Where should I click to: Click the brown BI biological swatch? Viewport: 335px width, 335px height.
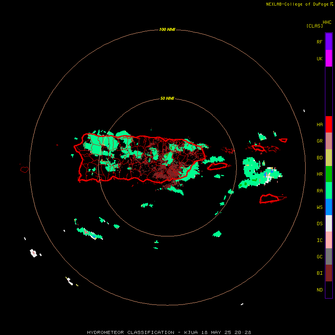[329, 273]
